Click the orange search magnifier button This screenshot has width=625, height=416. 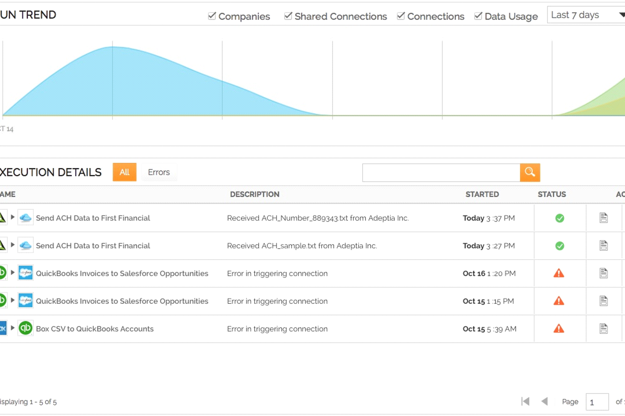(x=530, y=172)
